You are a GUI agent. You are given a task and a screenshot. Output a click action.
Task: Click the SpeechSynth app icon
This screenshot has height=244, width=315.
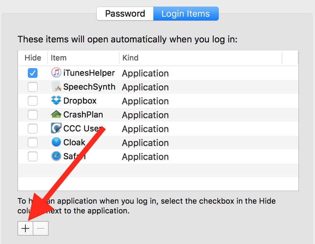coord(56,86)
